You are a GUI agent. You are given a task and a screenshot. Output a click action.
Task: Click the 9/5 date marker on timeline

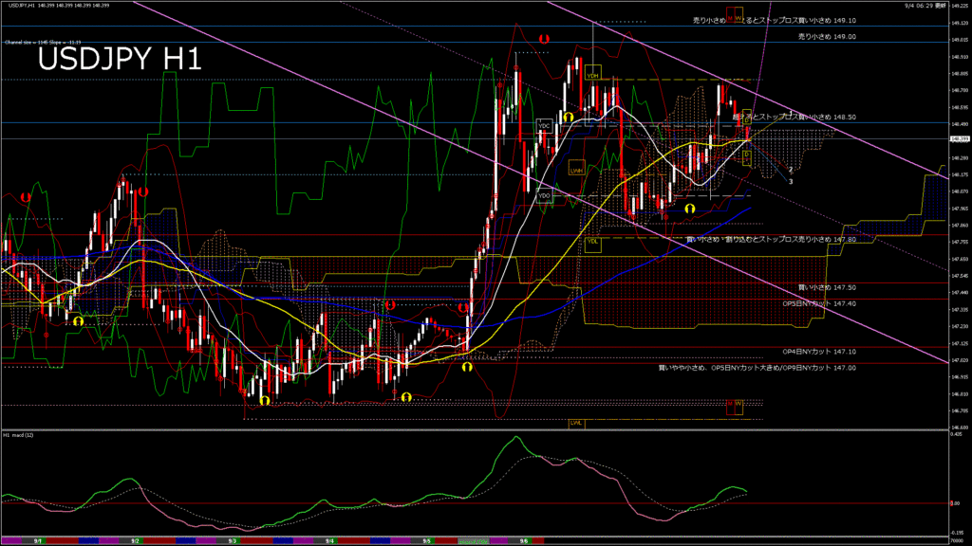pos(427,540)
